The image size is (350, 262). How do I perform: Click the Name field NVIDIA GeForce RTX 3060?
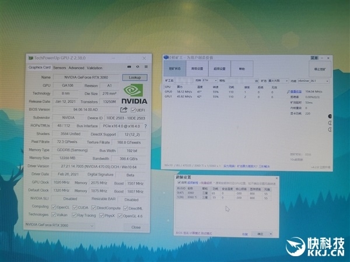point(86,77)
